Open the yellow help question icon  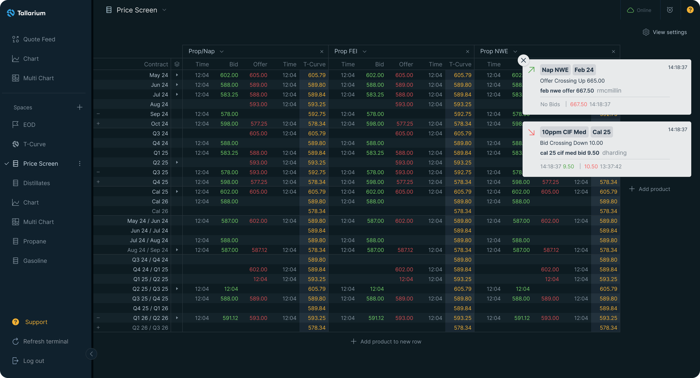[x=690, y=10]
